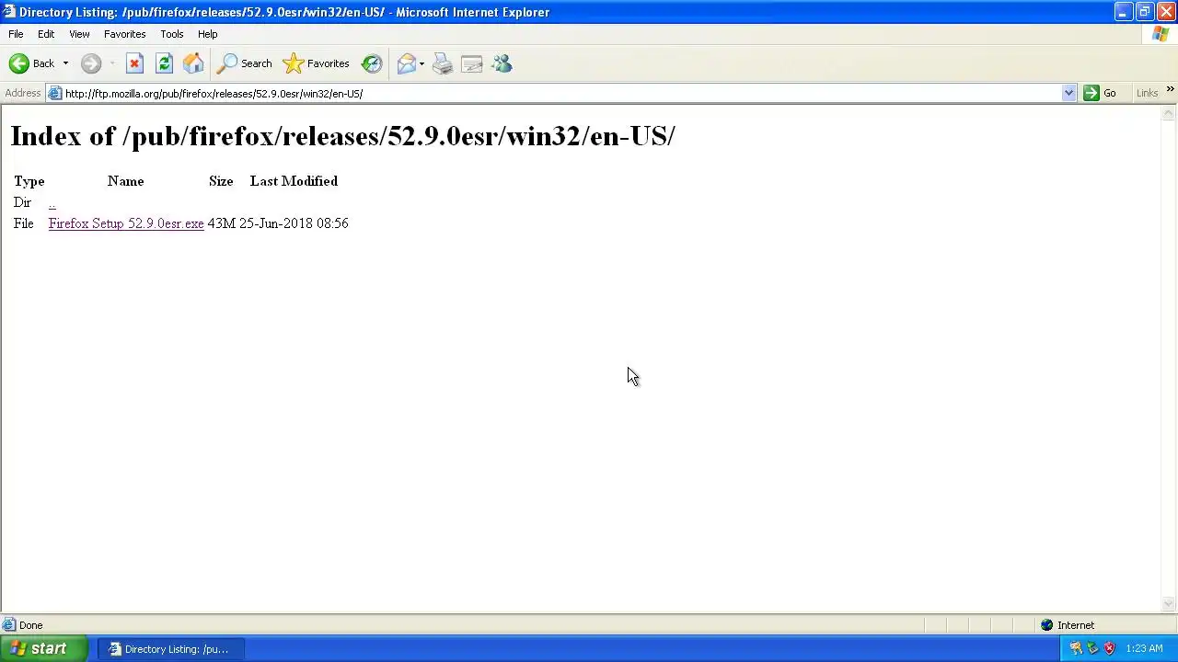This screenshot has width=1178, height=662.
Task: Open the Search pane in toolbar
Action: tap(245, 63)
